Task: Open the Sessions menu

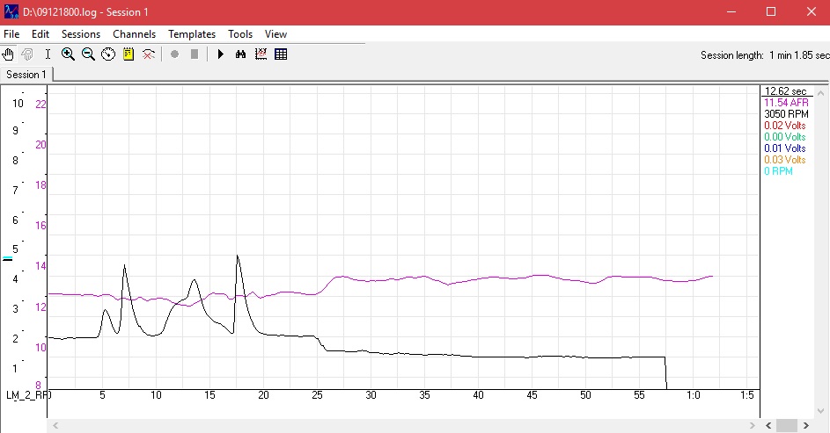Action: click(x=81, y=34)
